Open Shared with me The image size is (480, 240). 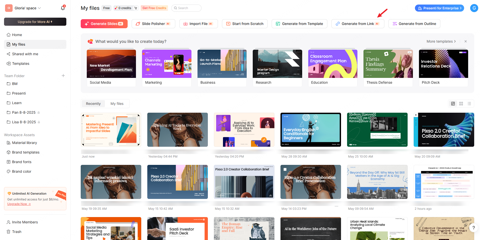(x=35, y=54)
